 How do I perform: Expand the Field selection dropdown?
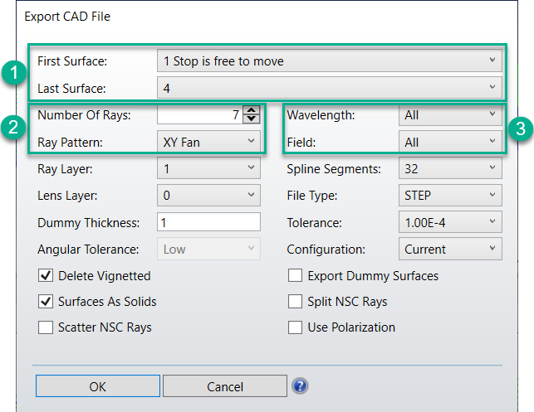pyautogui.click(x=450, y=142)
